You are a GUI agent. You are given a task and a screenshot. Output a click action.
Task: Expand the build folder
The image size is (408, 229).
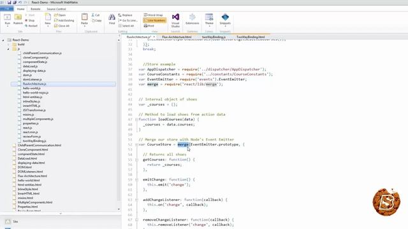(8, 45)
